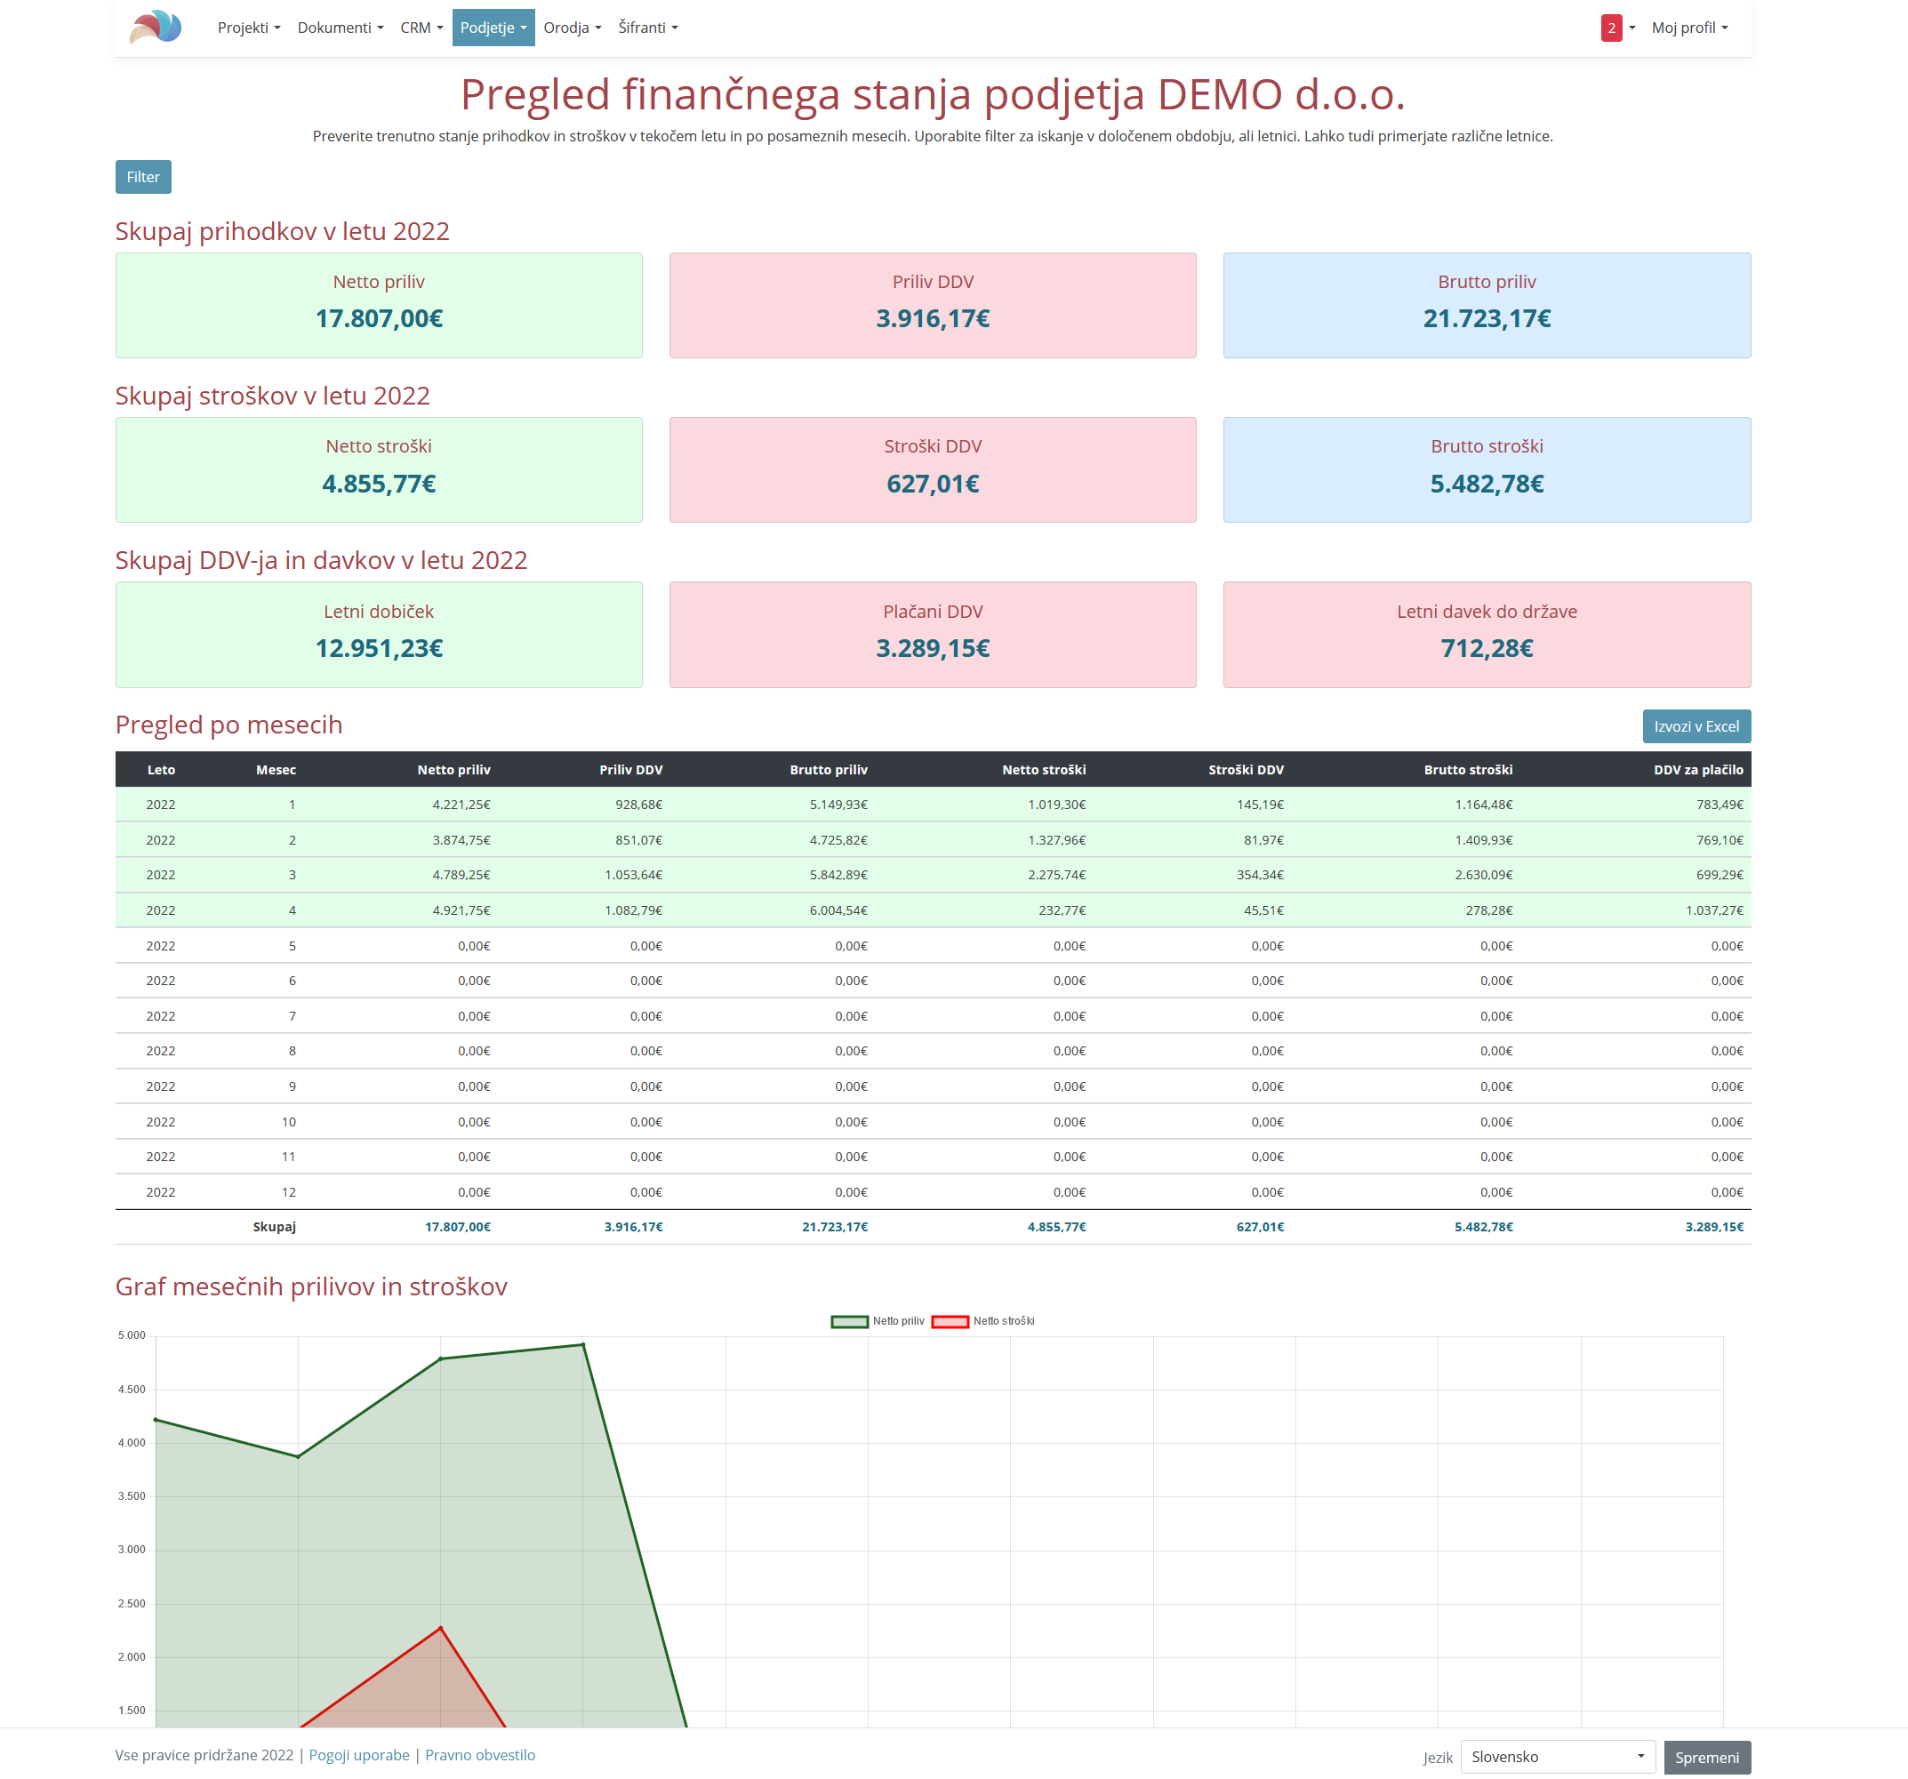Screen dimensions: 1908x1779
Task: Click the Netto priliv column header
Action: click(453, 770)
